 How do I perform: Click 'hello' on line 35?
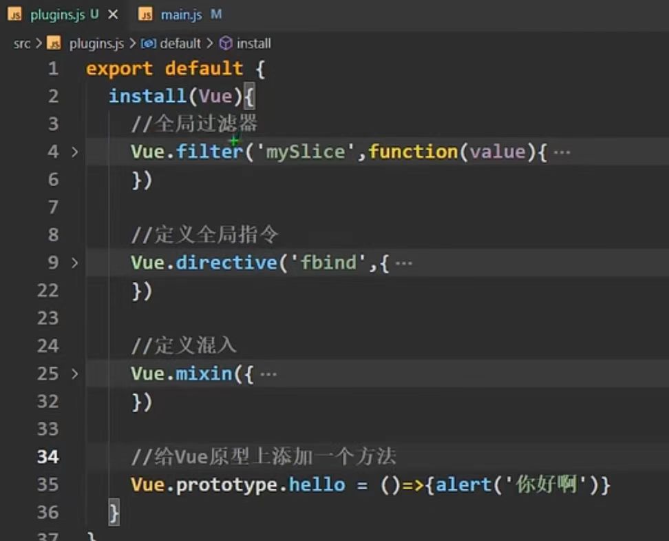click(x=317, y=485)
